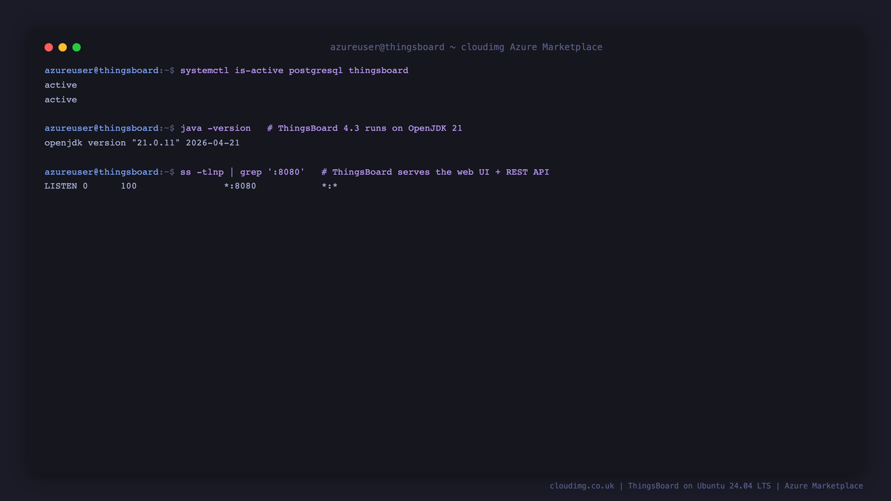The height and width of the screenshot is (501, 891).
Task: Click the yellow minimize window dot
Action: (63, 47)
